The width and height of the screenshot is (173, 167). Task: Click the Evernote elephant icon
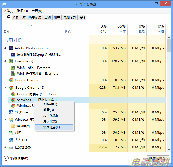pos(11,61)
